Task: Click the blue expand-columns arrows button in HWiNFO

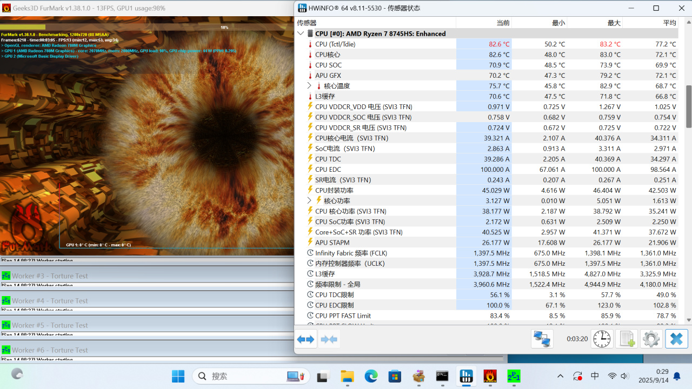Action: (305, 339)
